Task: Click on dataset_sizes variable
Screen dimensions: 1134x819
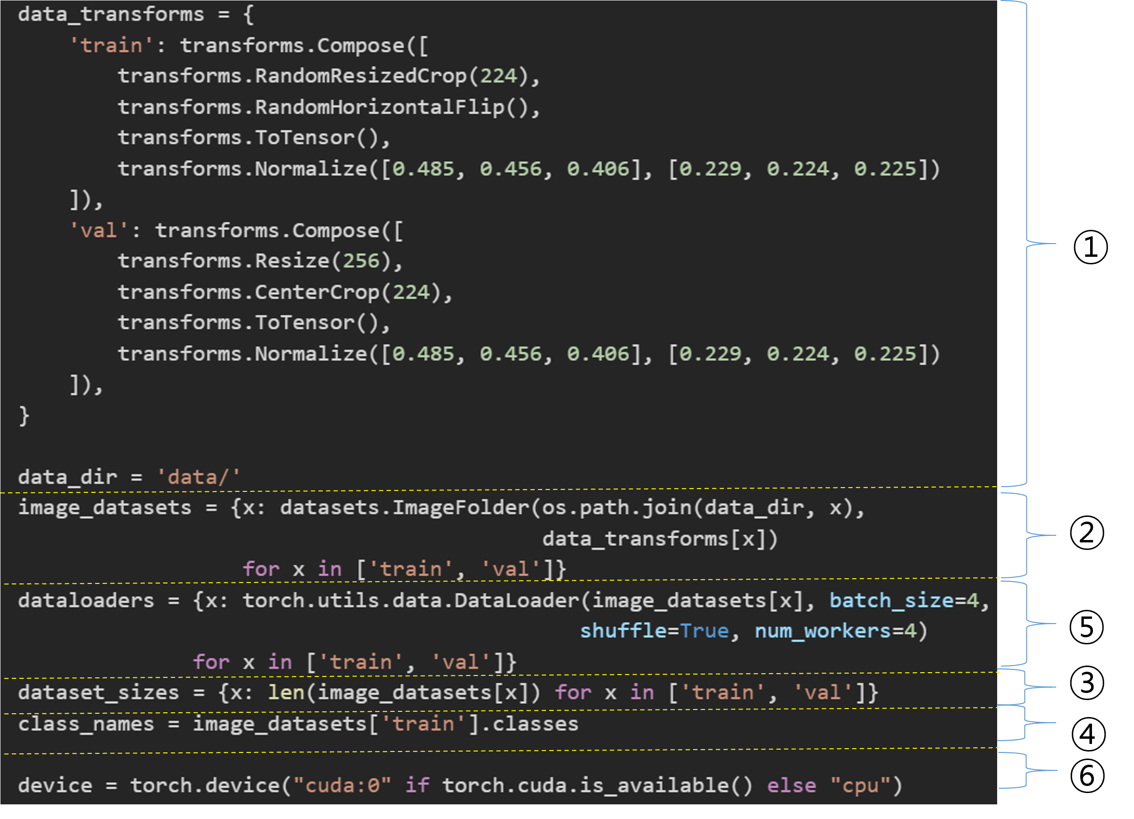Action: pyautogui.click(x=99, y=692)
